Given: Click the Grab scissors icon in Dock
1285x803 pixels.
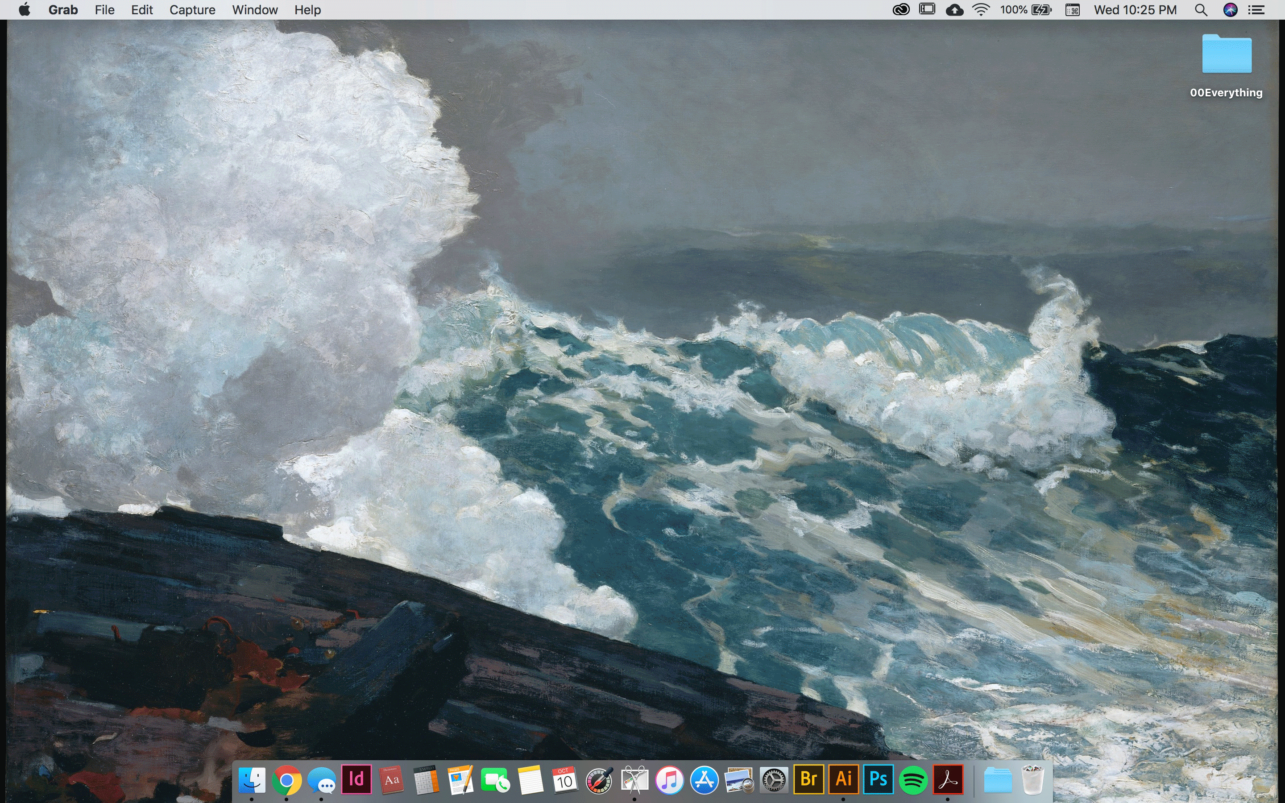Looking at the screenshot, I should (x=634, y=780).
